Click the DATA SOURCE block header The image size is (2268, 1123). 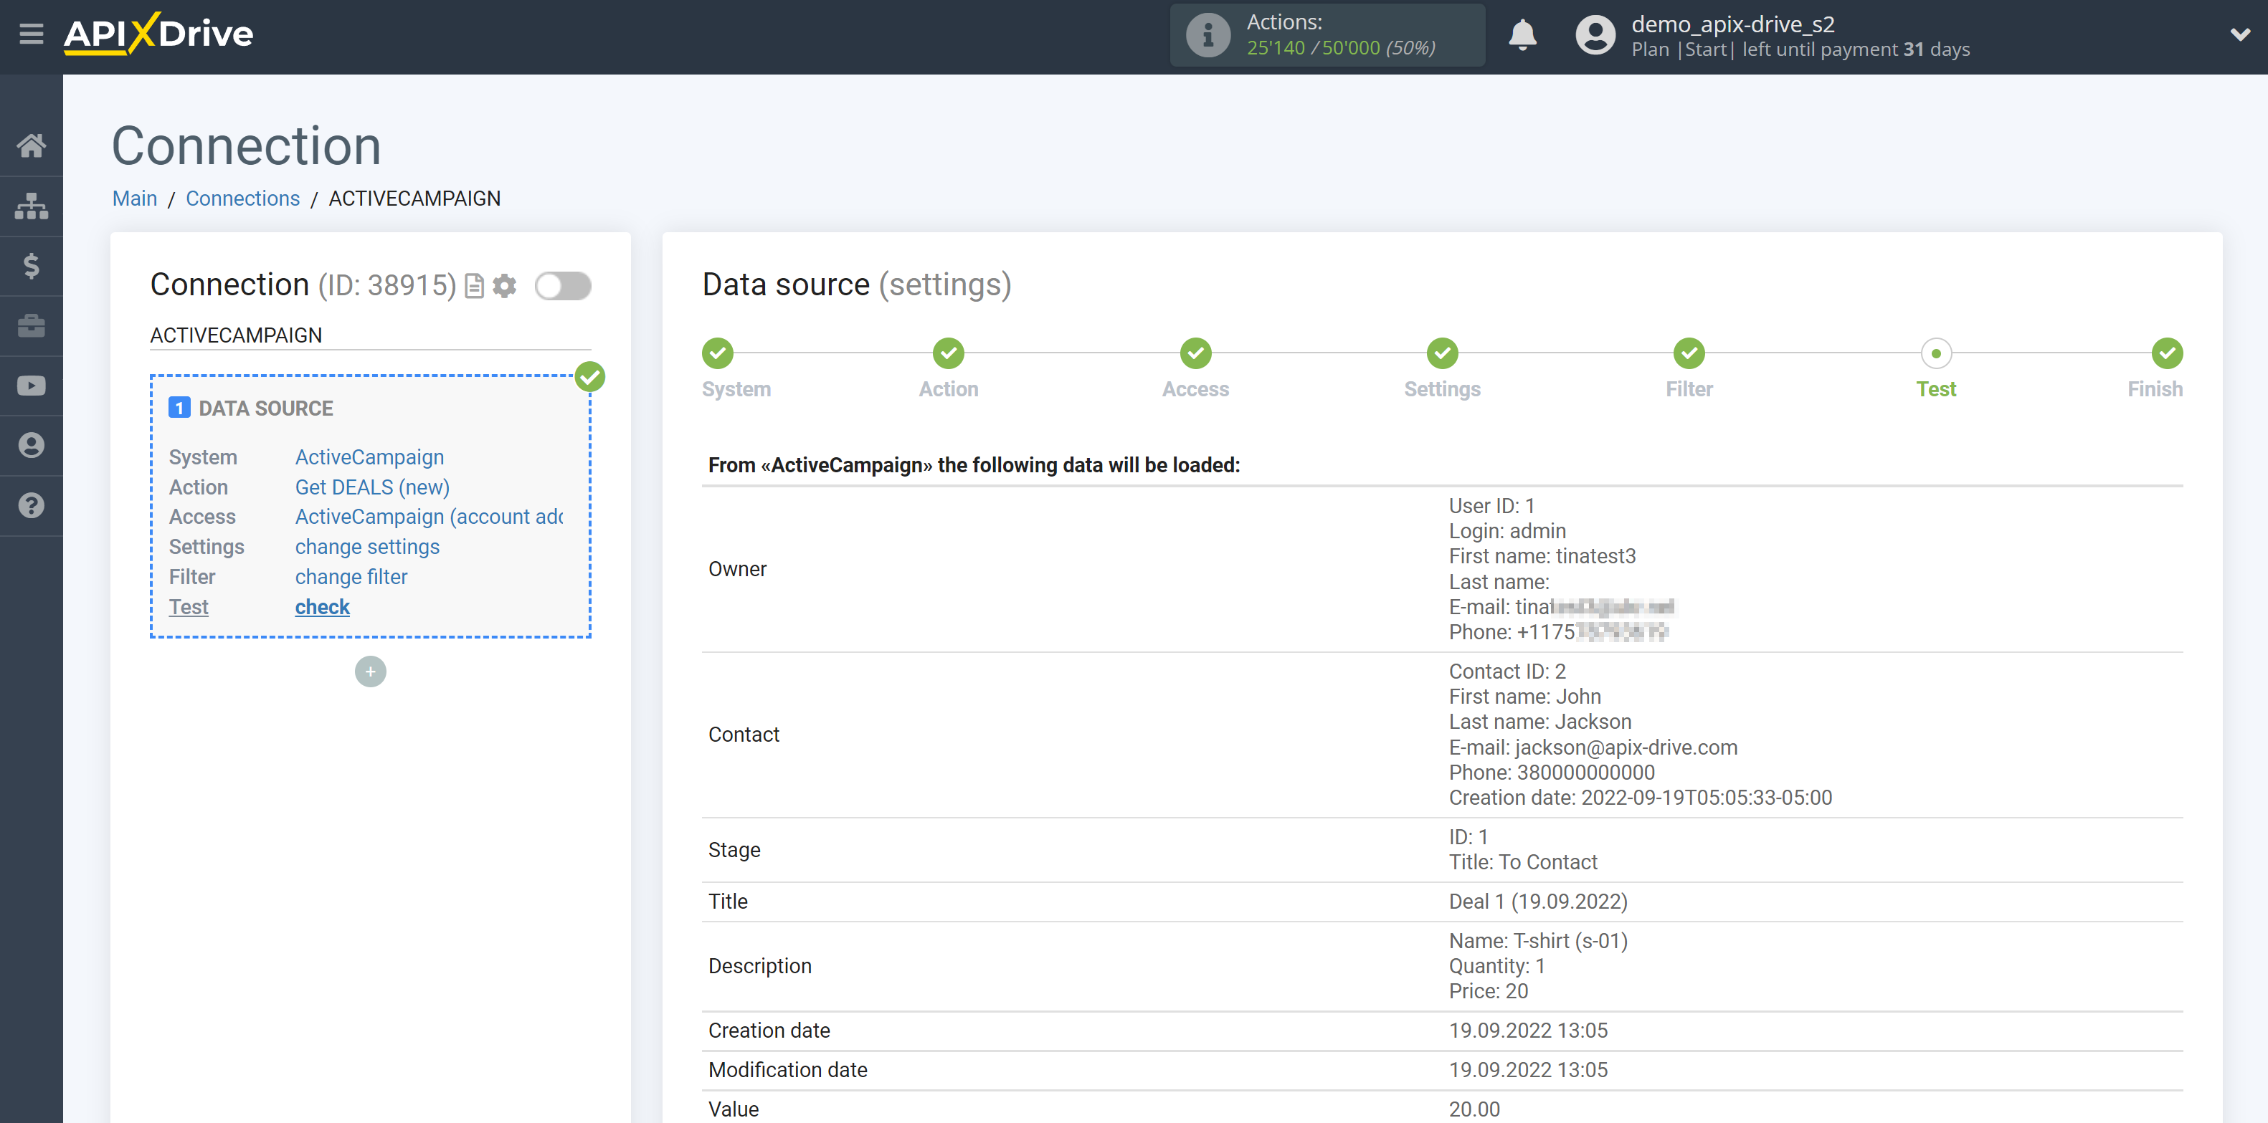pos(265,408)
